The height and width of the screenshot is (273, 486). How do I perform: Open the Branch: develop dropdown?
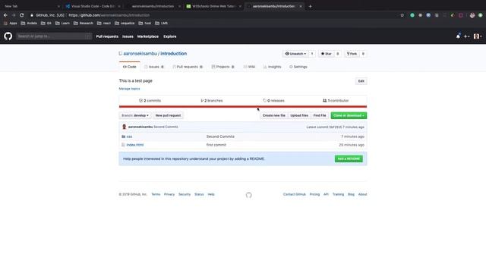coord(135,115)
